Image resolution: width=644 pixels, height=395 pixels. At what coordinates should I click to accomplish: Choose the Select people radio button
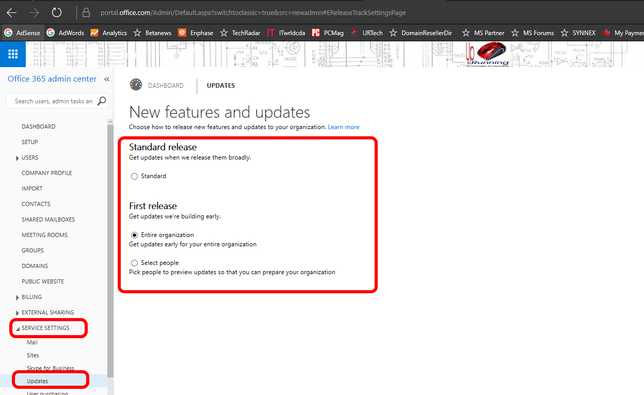(135, 263)
